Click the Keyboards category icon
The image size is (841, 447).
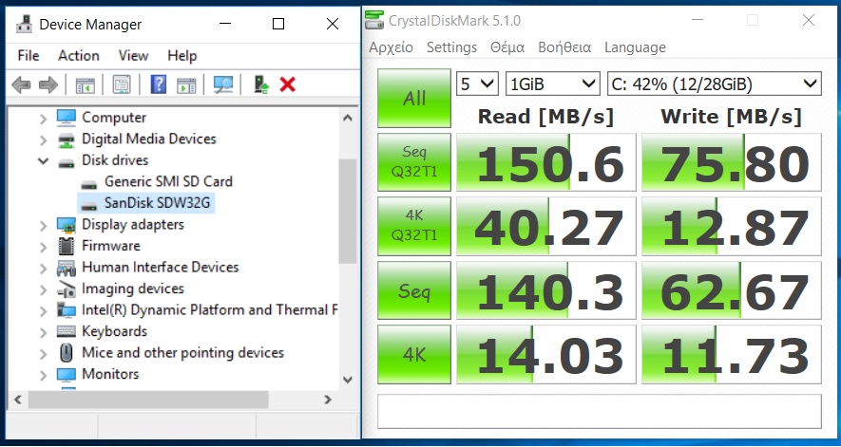coord(66,332)
